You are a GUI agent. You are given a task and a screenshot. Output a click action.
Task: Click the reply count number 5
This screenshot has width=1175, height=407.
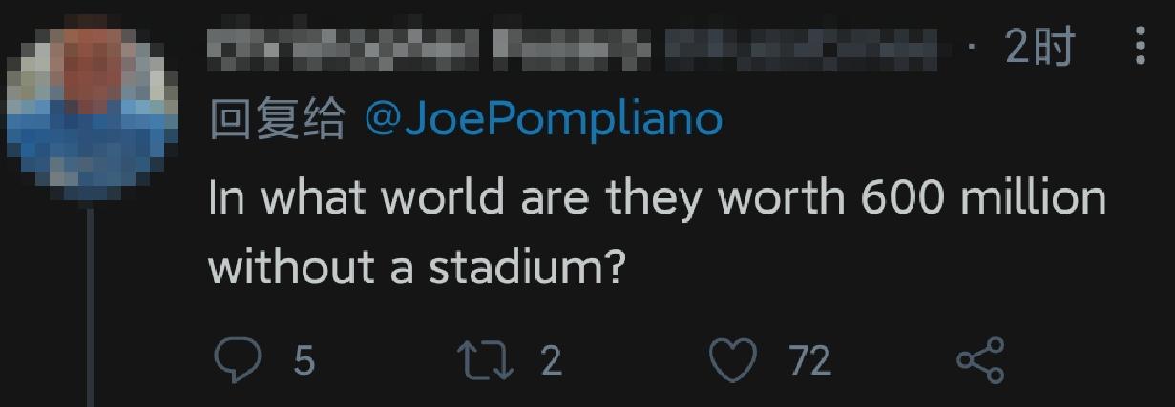pyautogui.click(x=304, y=361)
